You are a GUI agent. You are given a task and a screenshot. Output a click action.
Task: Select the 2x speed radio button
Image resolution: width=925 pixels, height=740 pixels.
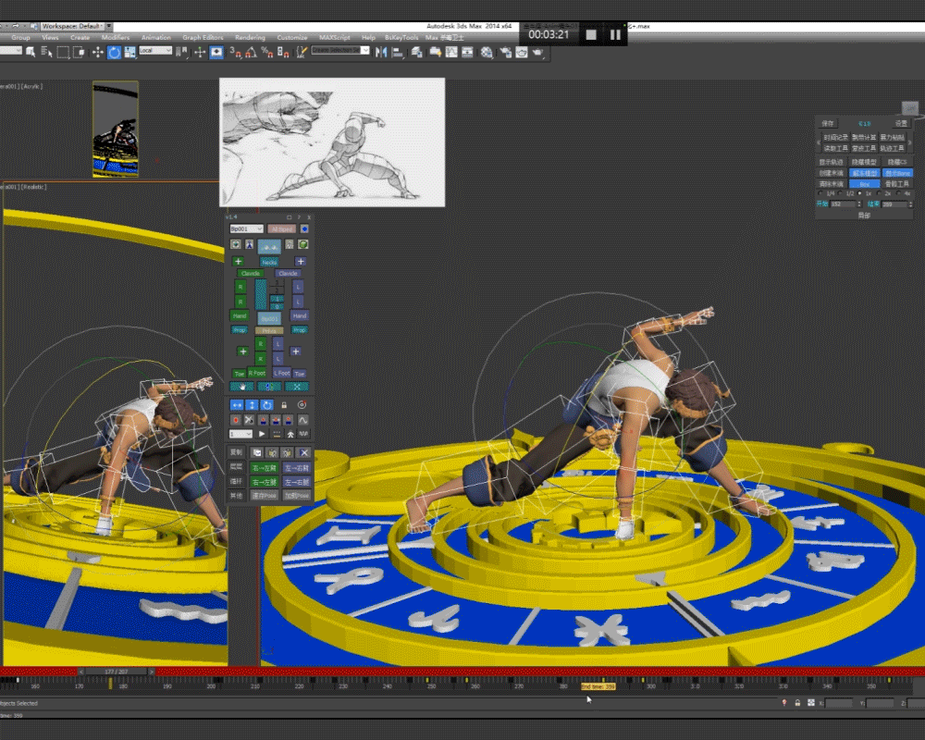879,193
